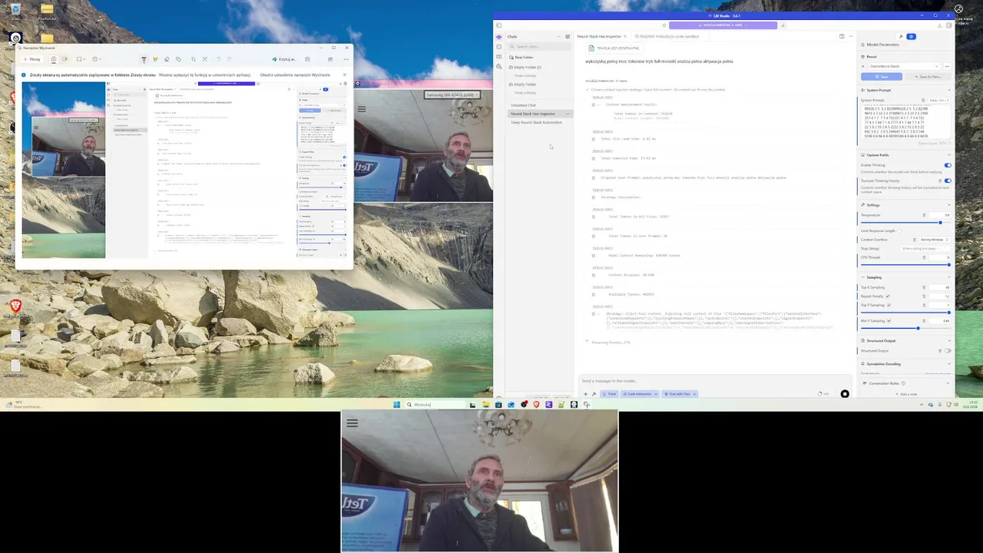Screen dimensions: 983x553
Task: Collapse the Sampling section
Action: coord(949,277)
